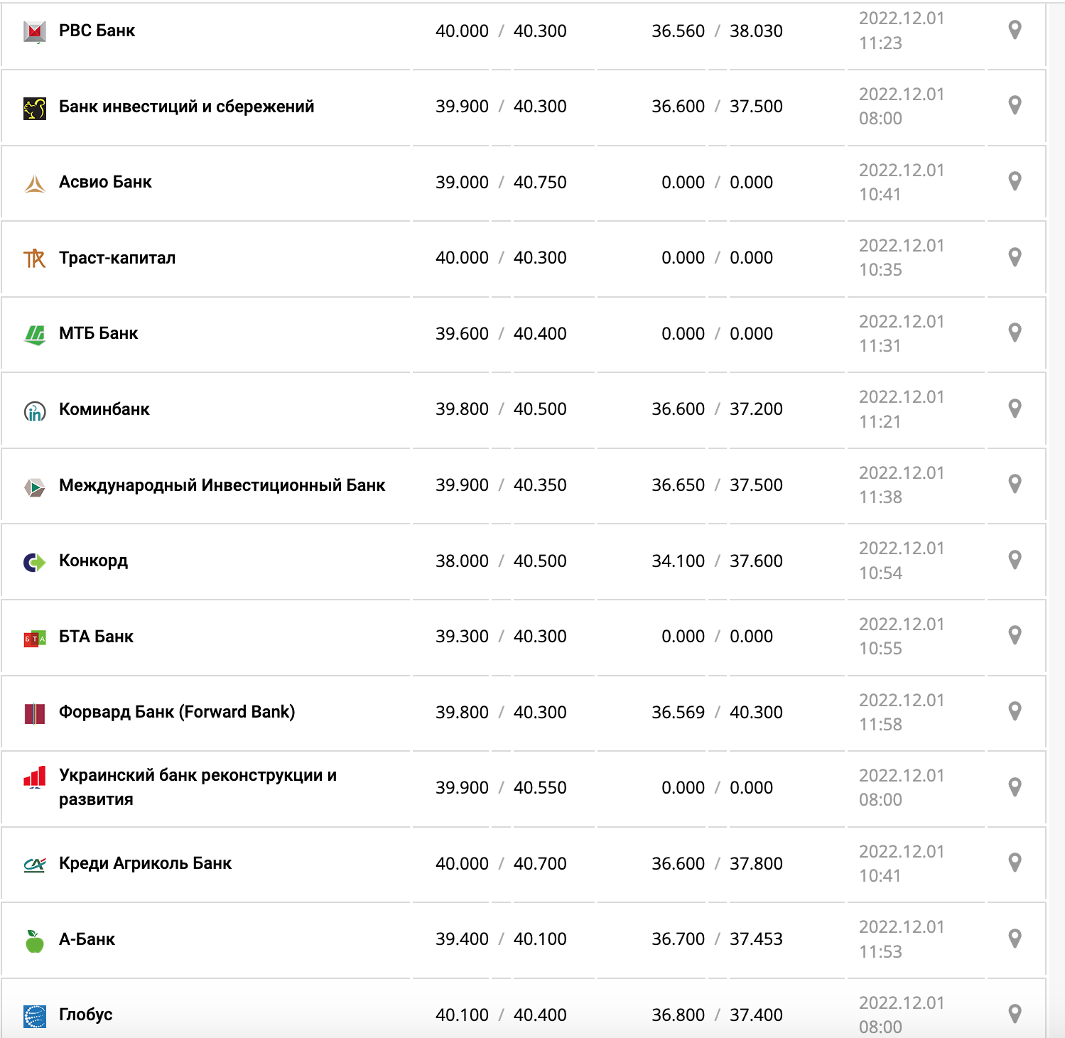Screen dimensions: 1065x1038
Task: Show branch locations for Конкорд
Action: 1015,560
